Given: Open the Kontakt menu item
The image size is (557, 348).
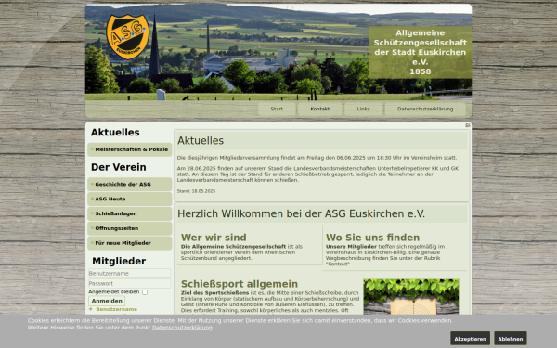Looking at the screenshot, I should pyautogui.click(x=319, y=109).
